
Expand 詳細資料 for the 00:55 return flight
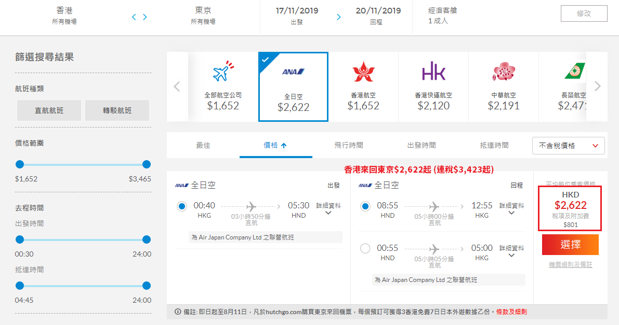(511, 251)
